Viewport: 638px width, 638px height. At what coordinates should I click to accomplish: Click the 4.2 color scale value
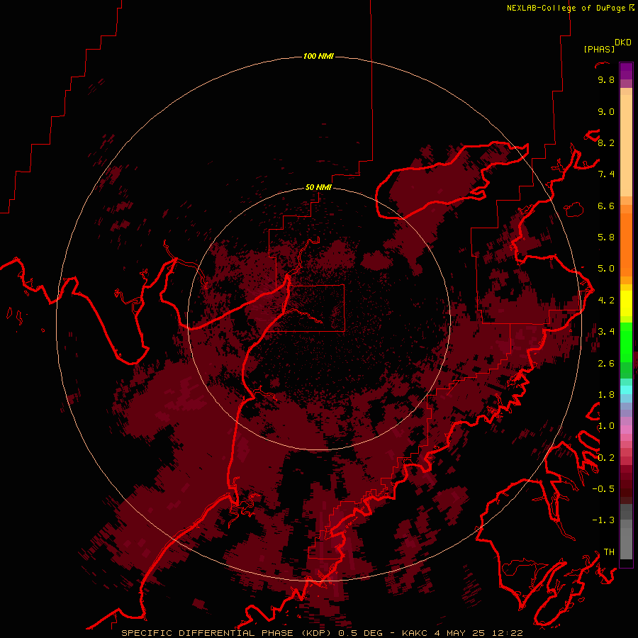(606, 301)
